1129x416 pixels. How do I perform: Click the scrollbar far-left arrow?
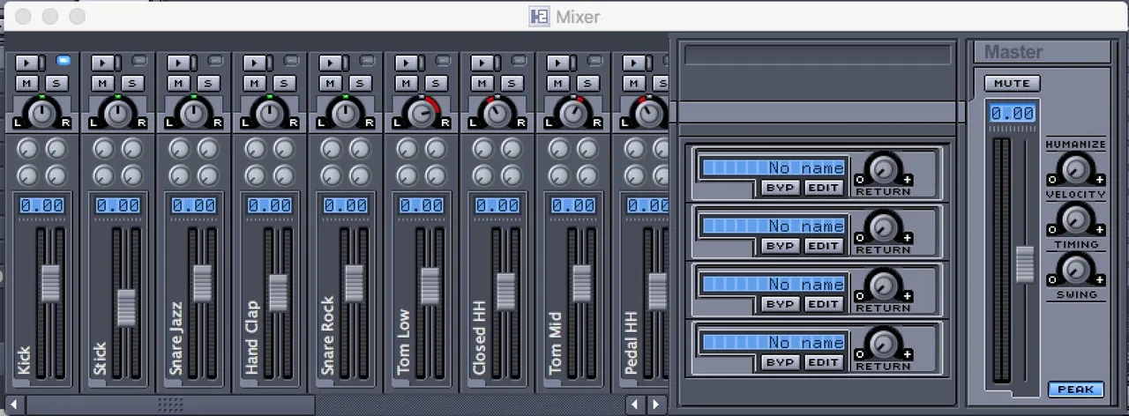click(14, 405)
